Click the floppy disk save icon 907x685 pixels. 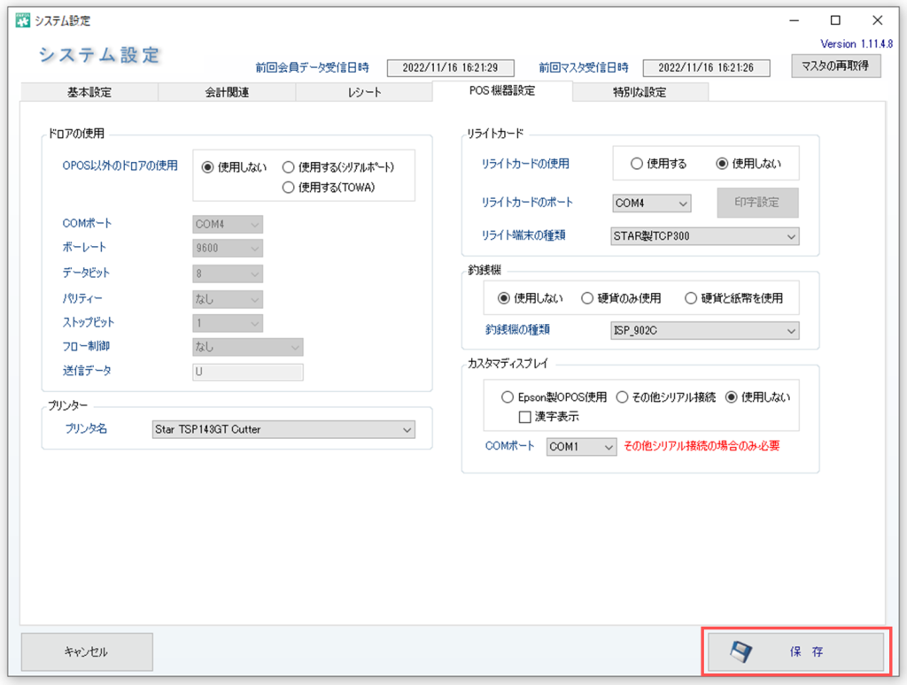point(741,651)
